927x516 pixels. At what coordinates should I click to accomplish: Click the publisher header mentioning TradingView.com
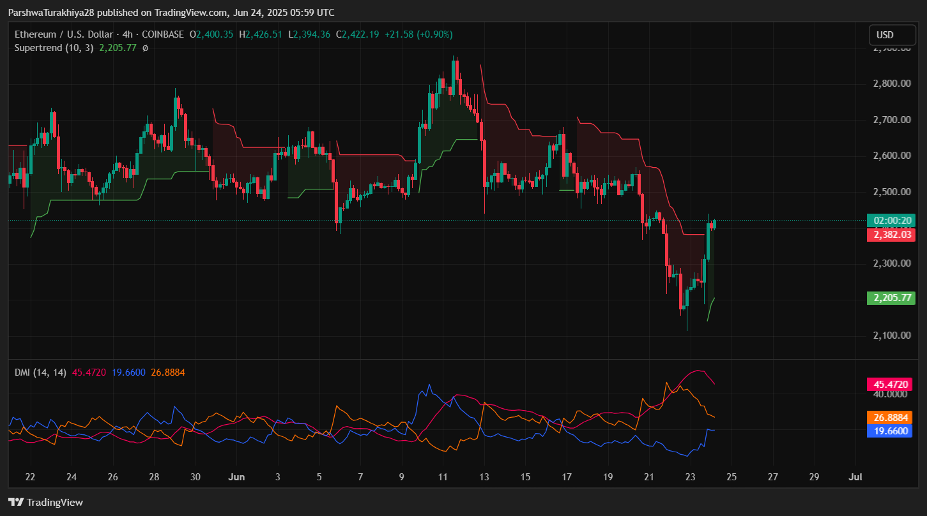(x=171, y=12)
